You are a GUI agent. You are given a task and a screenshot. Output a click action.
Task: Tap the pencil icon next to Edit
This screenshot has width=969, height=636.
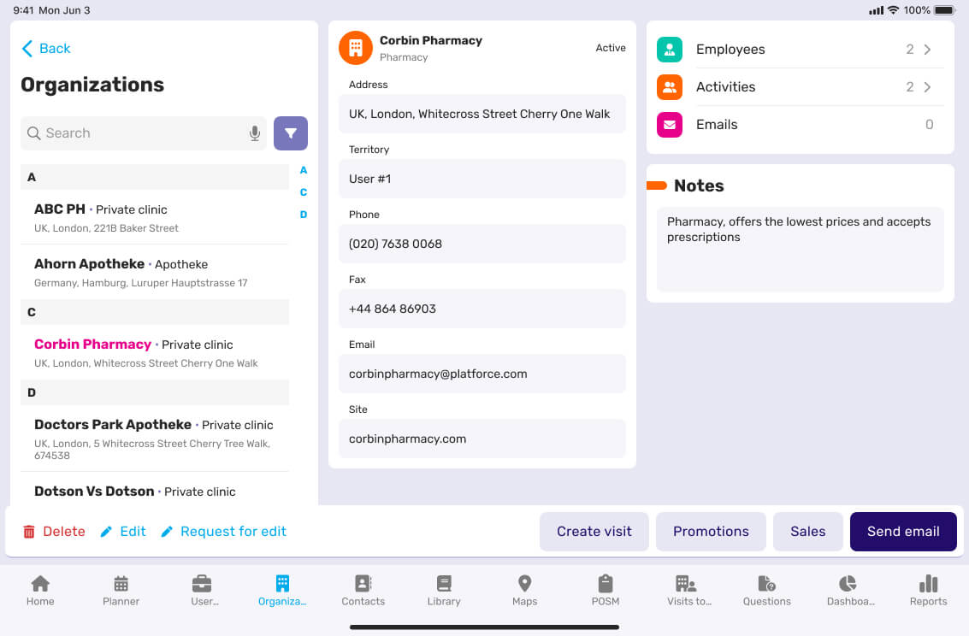106,532
